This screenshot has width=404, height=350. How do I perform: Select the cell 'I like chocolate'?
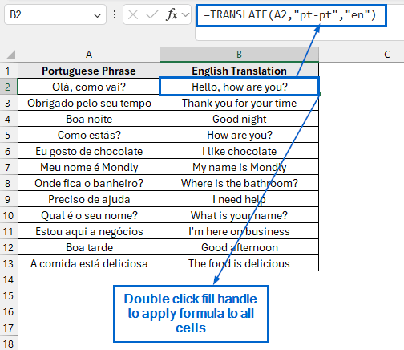(239, 151)
